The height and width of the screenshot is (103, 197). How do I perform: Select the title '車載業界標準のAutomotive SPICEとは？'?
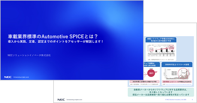point(53,36)
